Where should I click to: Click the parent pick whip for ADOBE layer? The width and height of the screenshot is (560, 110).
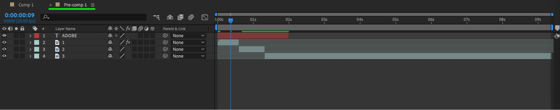(165, 36)
